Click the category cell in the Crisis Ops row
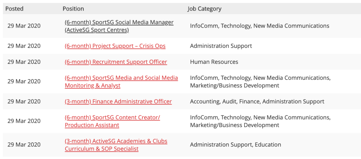 (x=221, y=46)
